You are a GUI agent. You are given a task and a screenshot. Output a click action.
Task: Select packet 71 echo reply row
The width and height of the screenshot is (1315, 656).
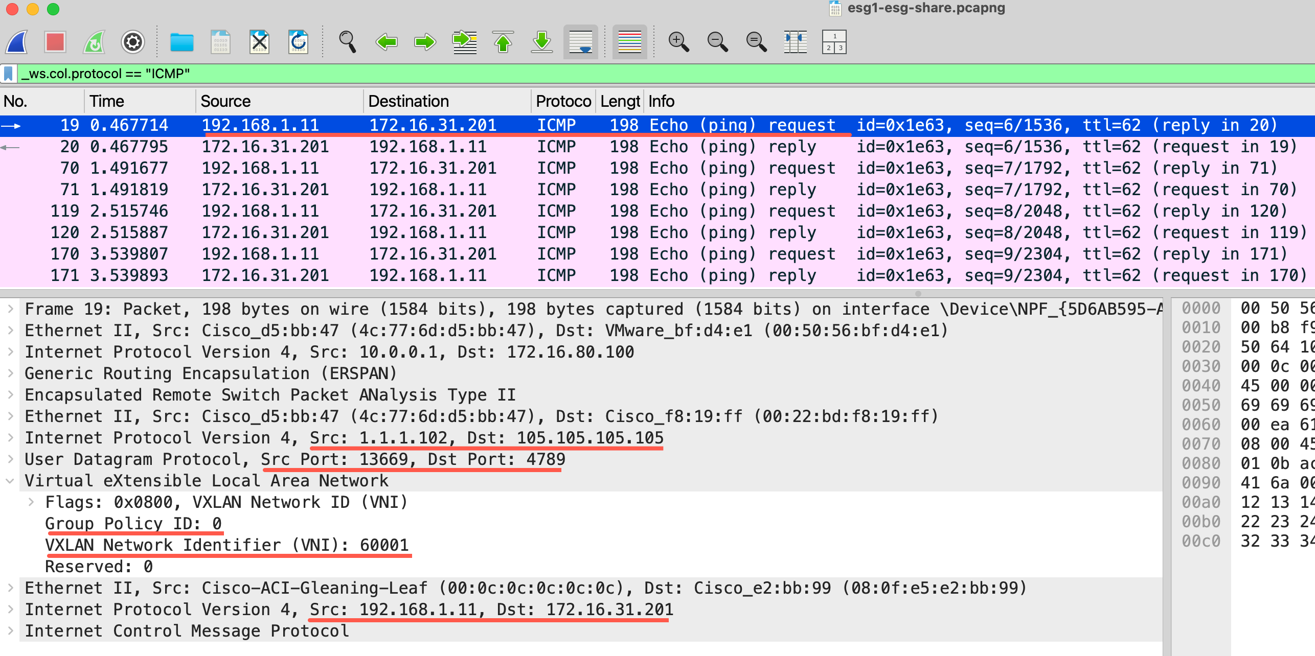coord(657,190)
